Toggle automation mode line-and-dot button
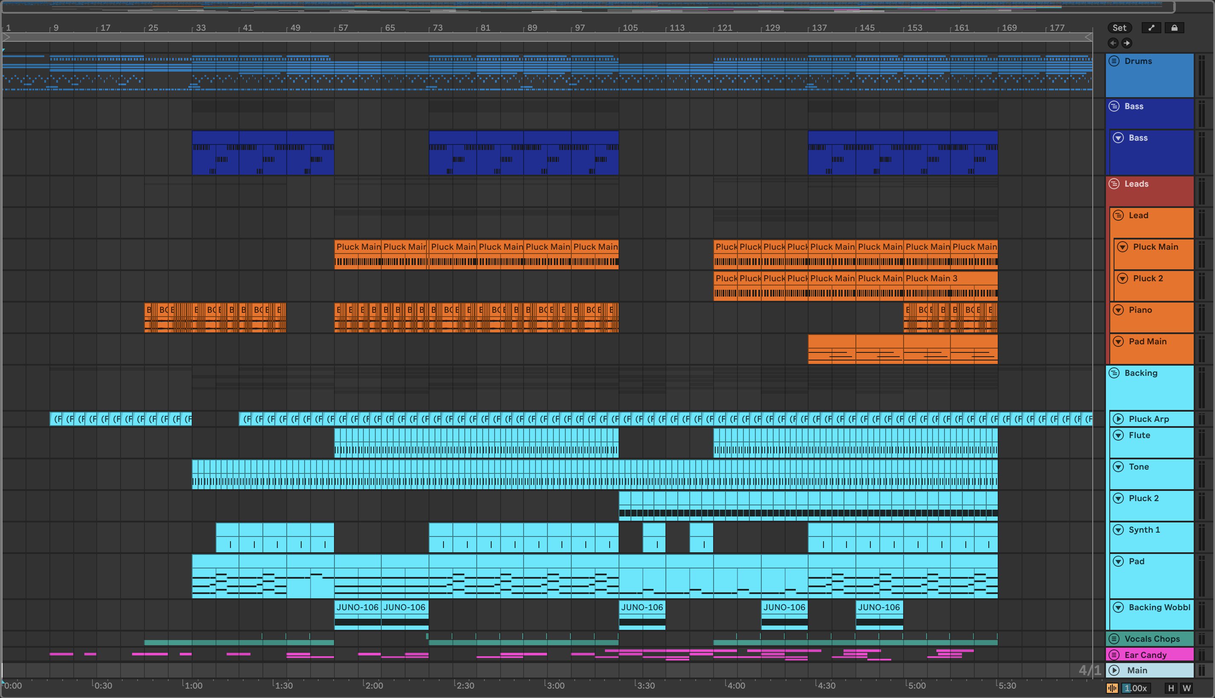The width and height of the screenshot is (1215, 698). [1151, 28]
